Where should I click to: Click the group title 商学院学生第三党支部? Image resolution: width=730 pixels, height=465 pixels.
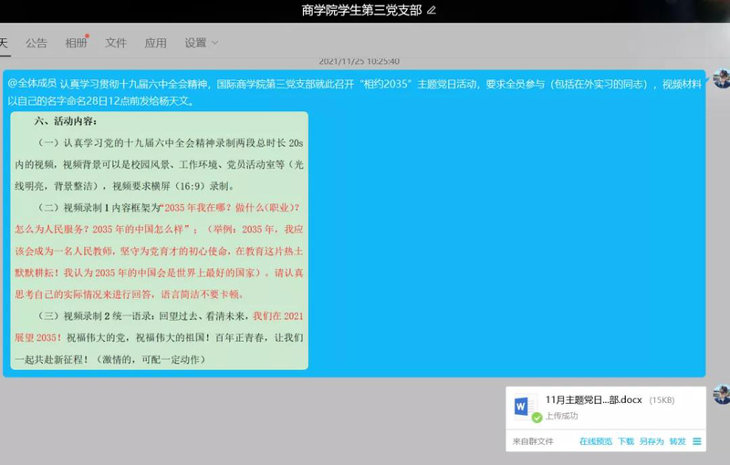[361, 10]
